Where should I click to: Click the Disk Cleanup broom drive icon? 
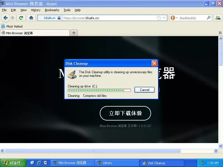point(72,74)
